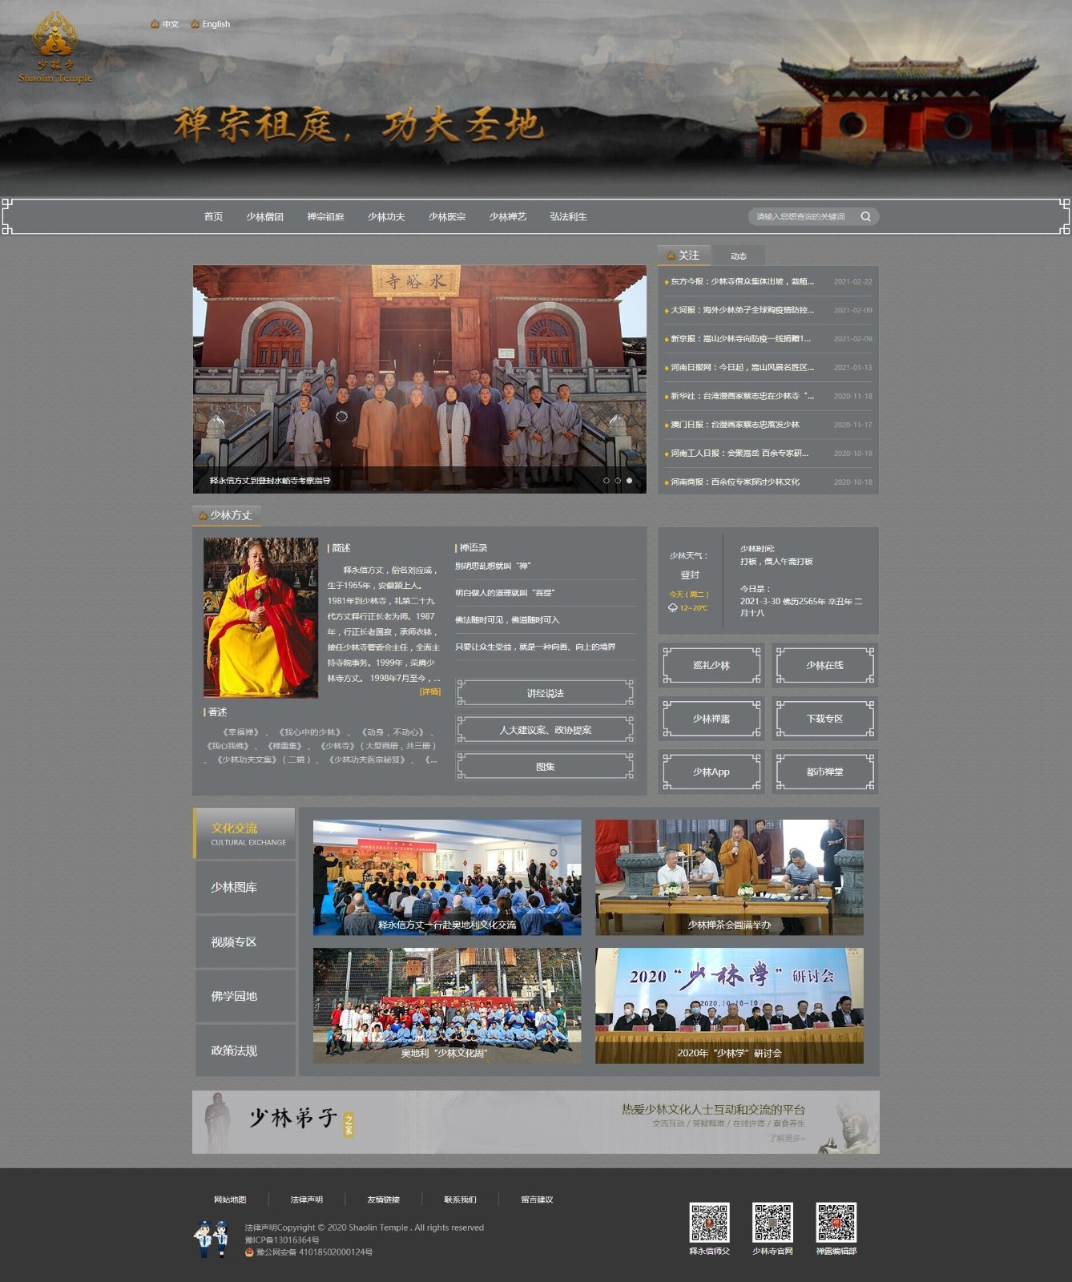Open the 2020年“少林学”研讨会 photo
Image resolution: width=1072 pixels, height=1282 pixels.
729,1006
